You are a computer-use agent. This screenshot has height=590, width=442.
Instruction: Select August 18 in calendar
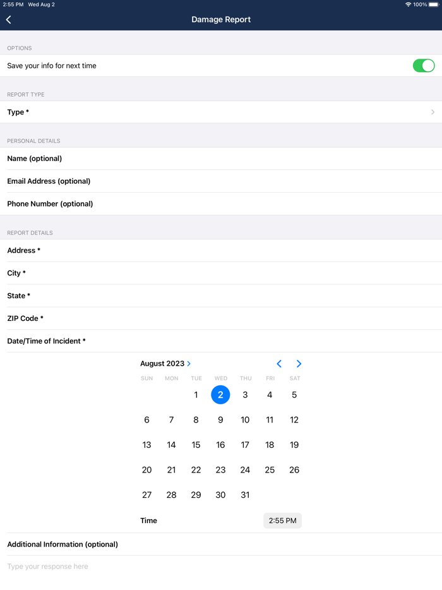pos(270,445)
